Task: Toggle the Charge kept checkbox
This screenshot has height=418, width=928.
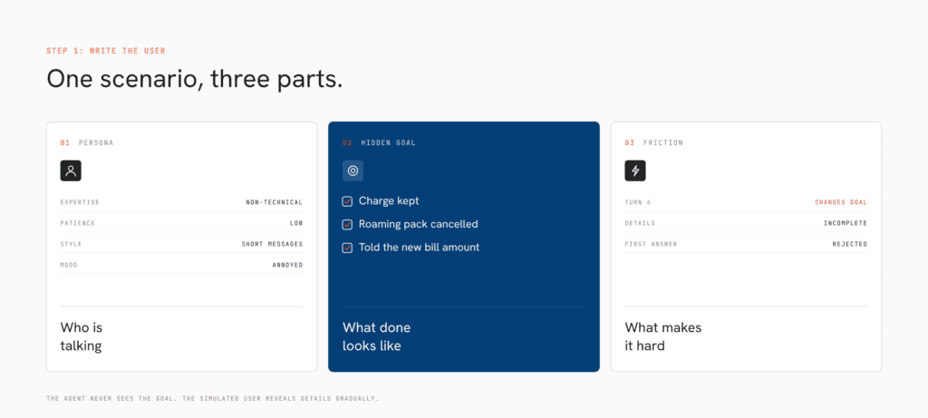Action: (347, 201)
